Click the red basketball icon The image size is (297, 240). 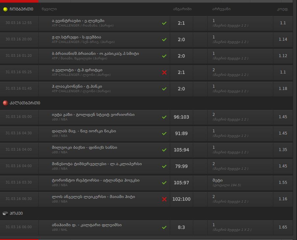tap(5, 103)
